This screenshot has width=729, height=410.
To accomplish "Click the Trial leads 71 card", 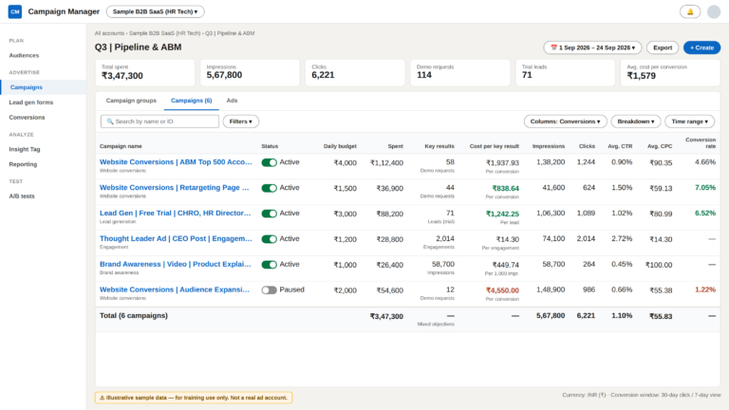I will click(566, 72).
